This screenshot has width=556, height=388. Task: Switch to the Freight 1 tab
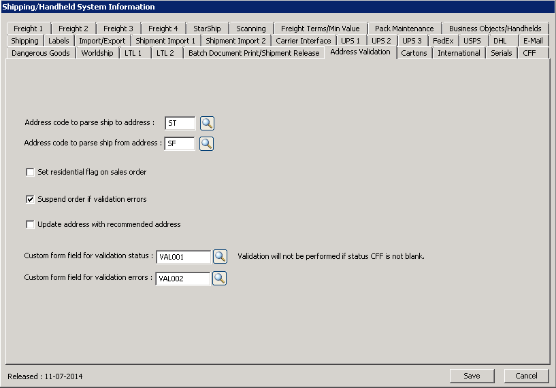click(x=29, y=29)
